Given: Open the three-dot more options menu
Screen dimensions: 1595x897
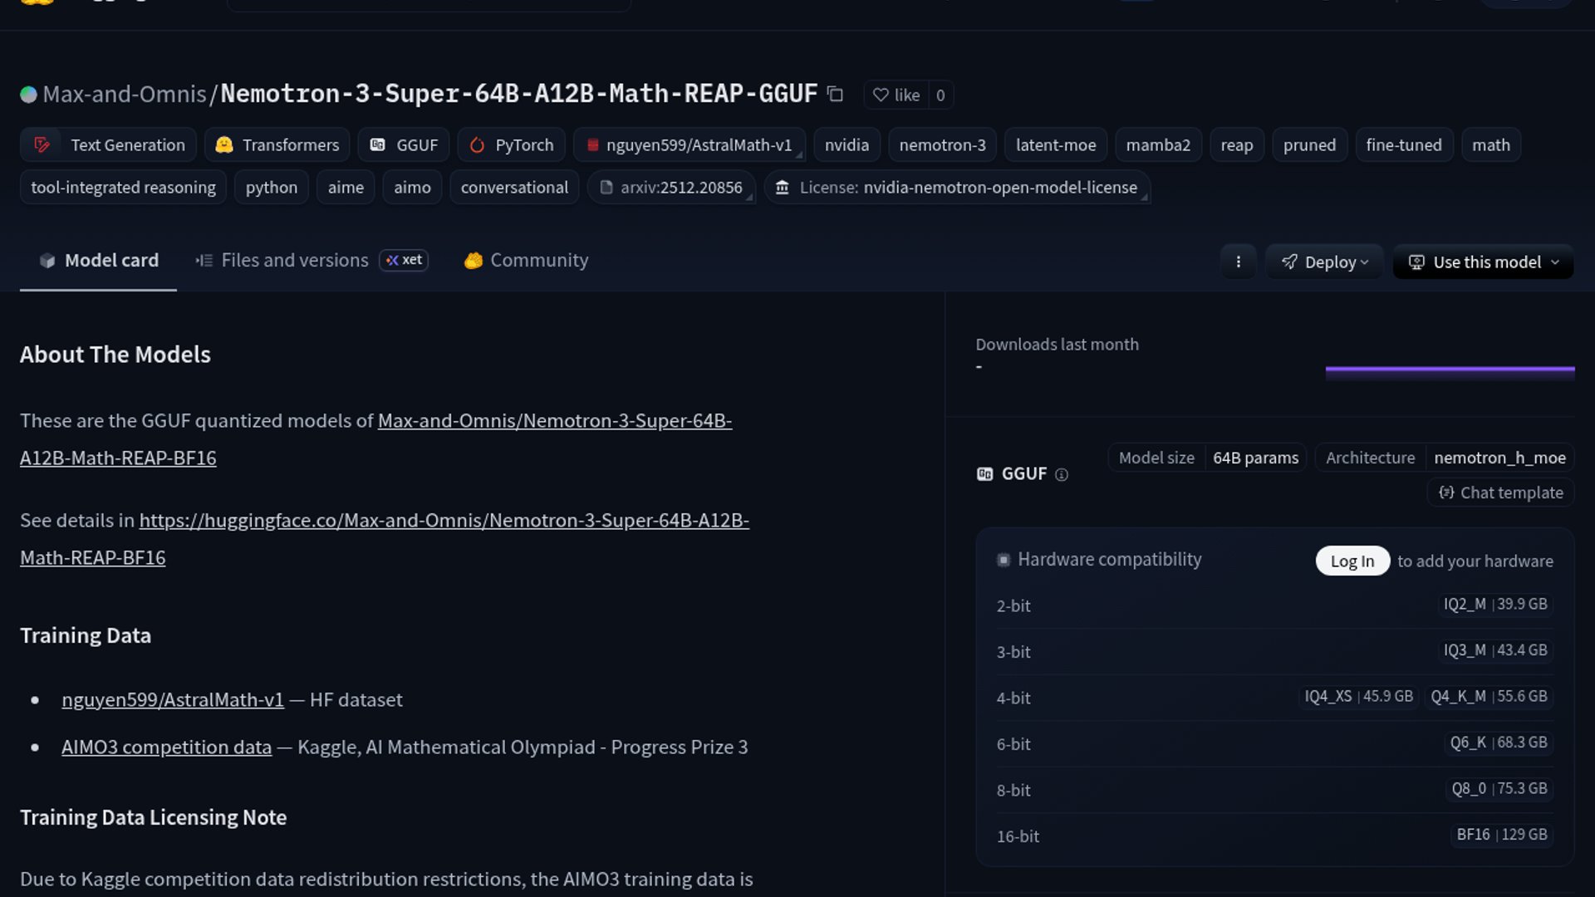Looking at the screenshot, I should [x=1238, y=262].
